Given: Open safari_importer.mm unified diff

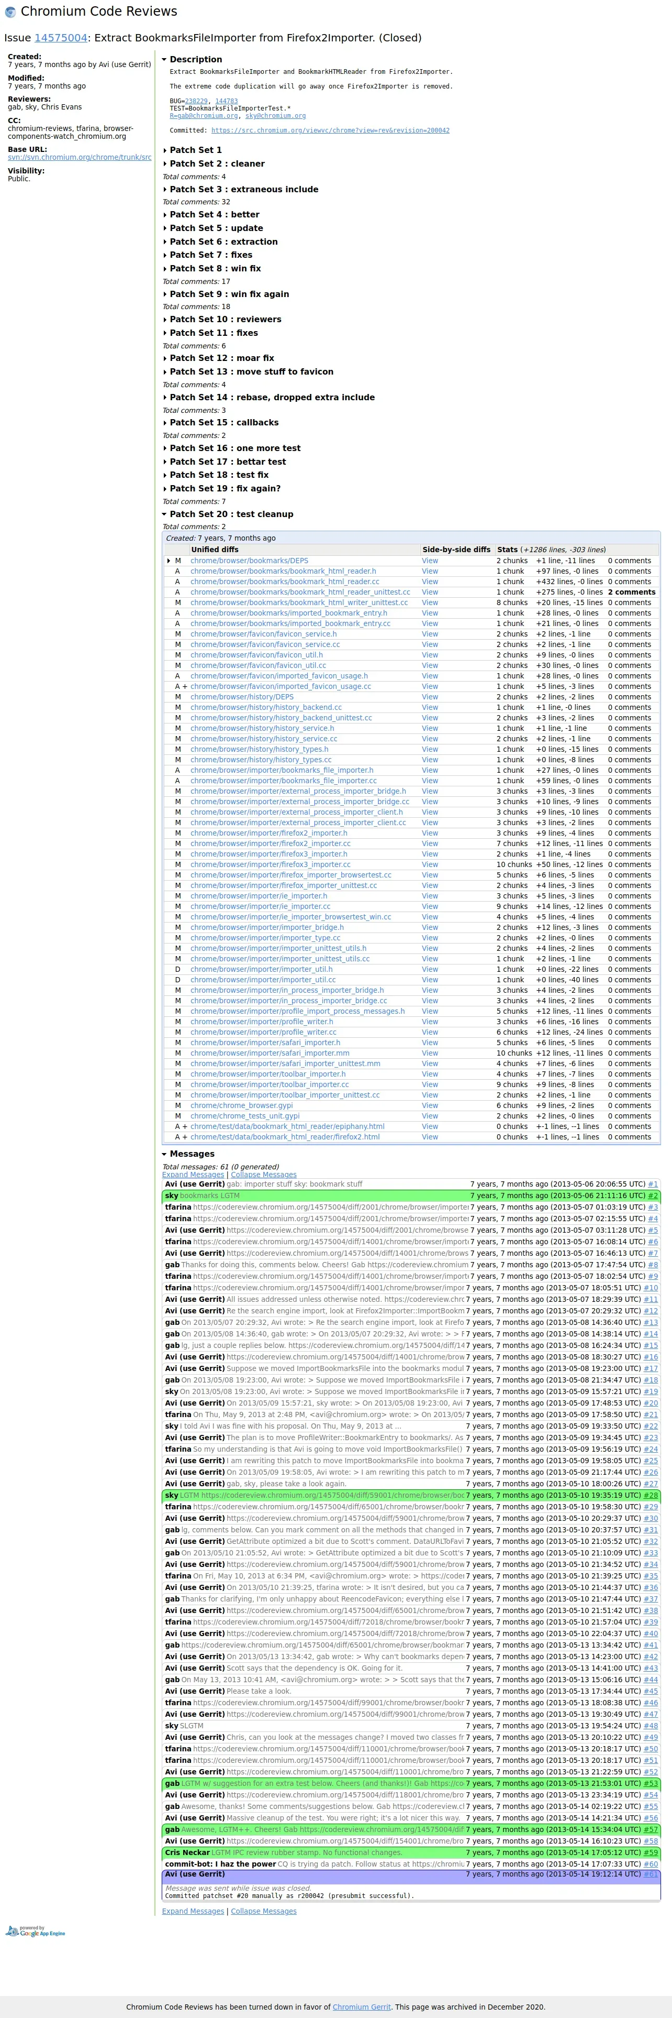Looking at the screenshot, I should (x=270, y=1053).
